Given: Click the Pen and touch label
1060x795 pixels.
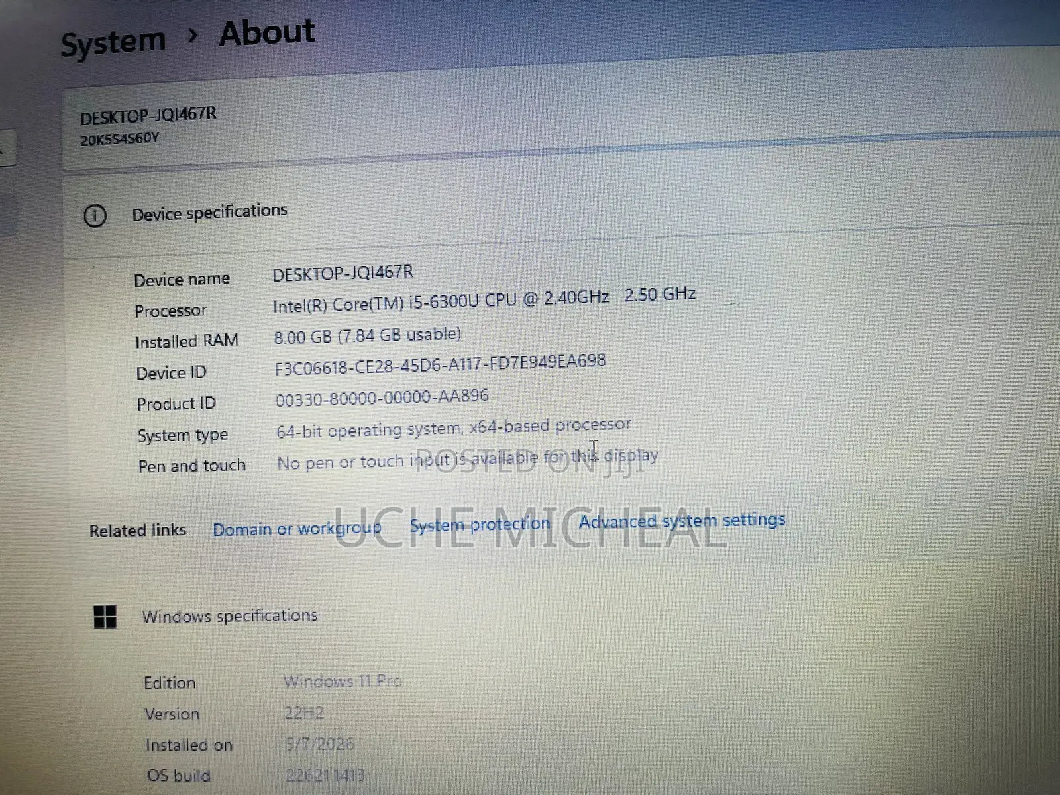Looking at the screenshot, I should (x=192, y=466).
